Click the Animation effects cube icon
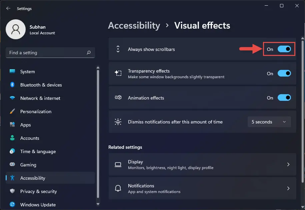This screenshot has height=210, width=305. (118, 98)
